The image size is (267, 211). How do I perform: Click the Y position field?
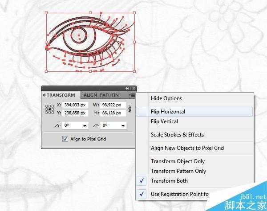(75, 113)
